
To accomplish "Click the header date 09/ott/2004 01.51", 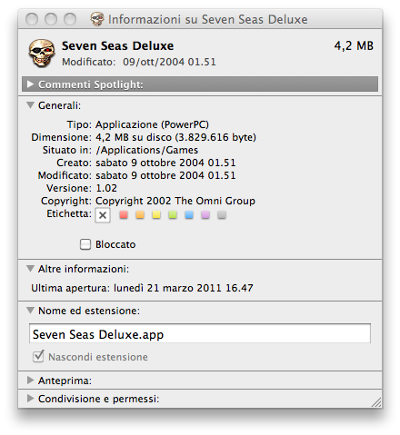I will click(169, 62).
